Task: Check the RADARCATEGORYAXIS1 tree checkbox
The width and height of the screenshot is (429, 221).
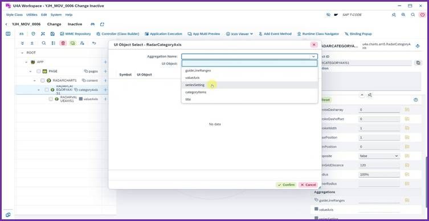Action: point(47,90)
